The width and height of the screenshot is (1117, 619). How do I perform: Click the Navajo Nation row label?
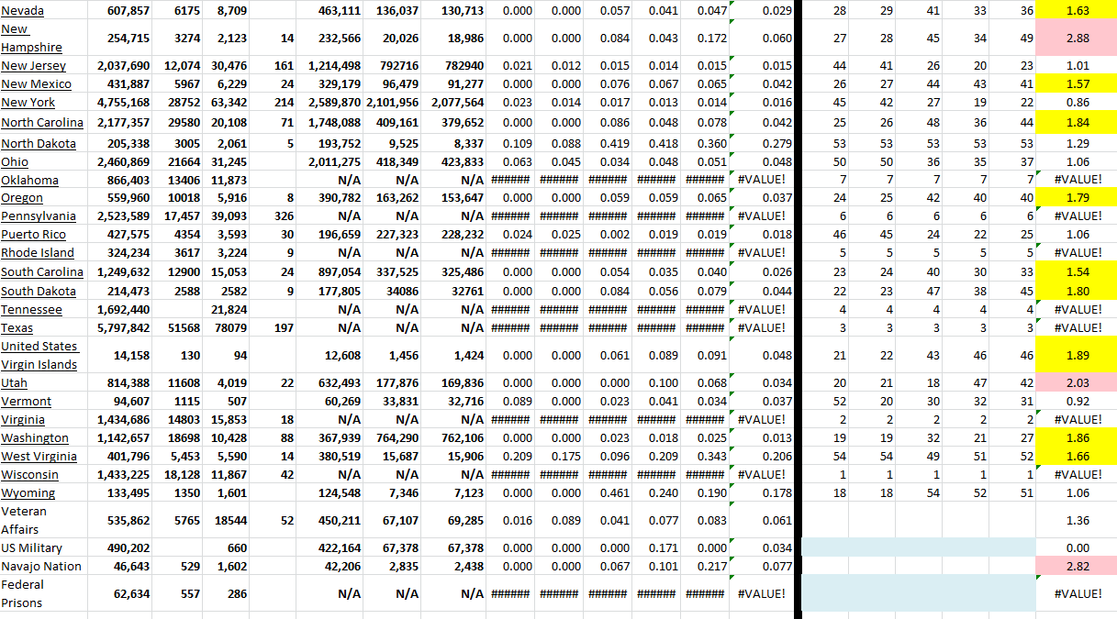[x=41, y=567]
